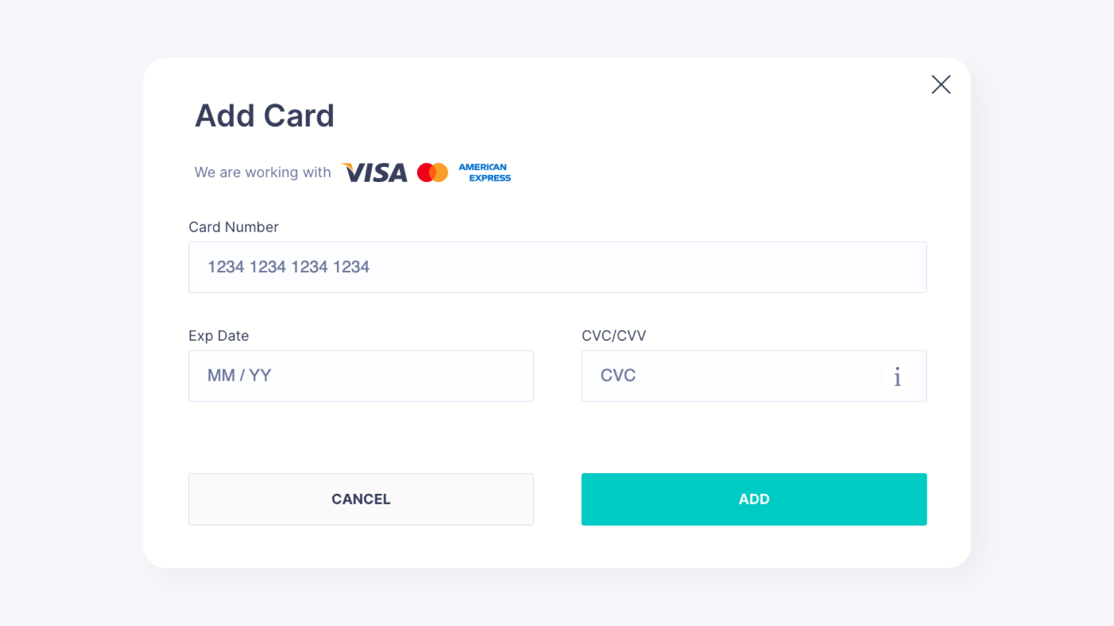Click the CVC/CVV label
Viewport: 1114px width, 626px height.
coord(614,336)
